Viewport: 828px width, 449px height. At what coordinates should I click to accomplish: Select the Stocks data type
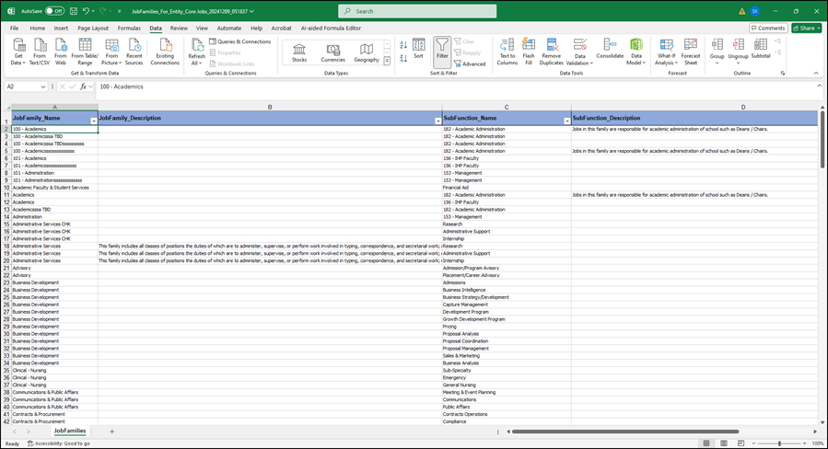coord(299,51)
